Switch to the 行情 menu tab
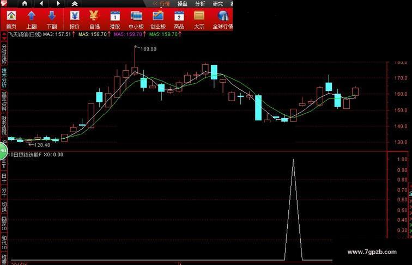Image resolution: width=412 pixels, height=265 pixels. [165, 4]
